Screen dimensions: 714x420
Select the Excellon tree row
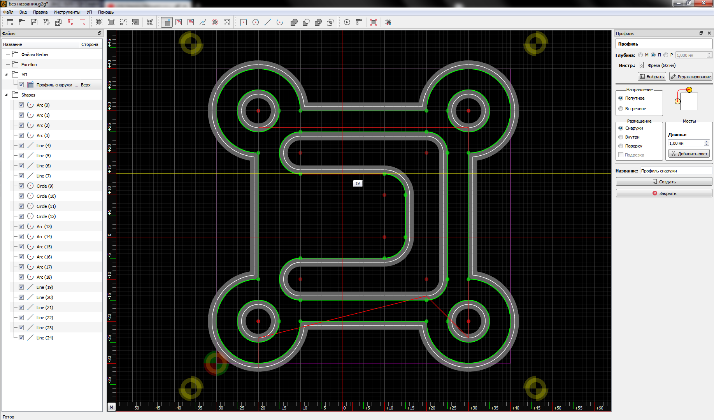point(52,65)
